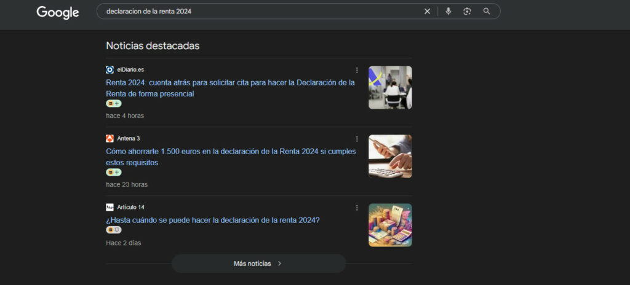630x285 pixels.
Task: Click the 'Hace 2 días' timestamp
Action: [x=123, y=243]
